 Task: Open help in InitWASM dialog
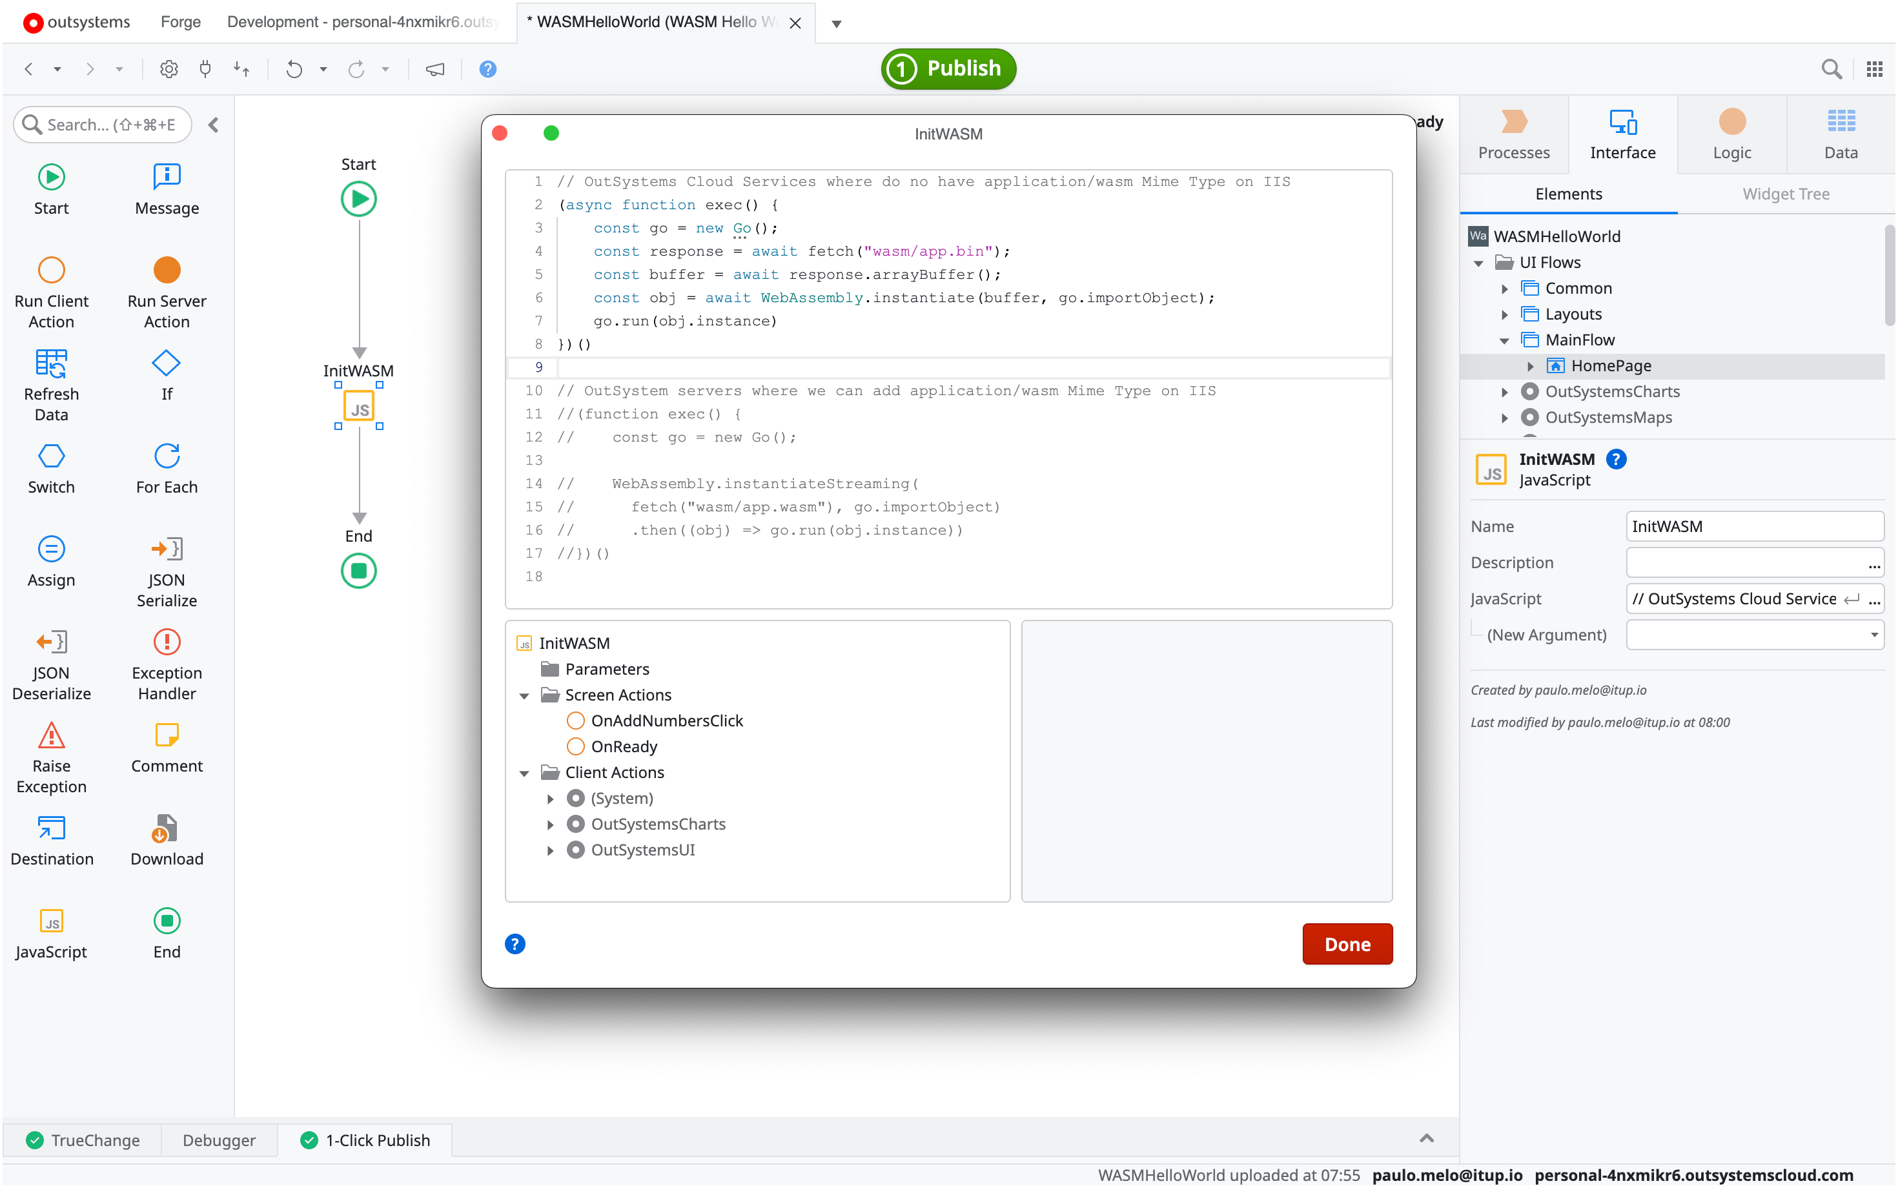coord(515,944)
